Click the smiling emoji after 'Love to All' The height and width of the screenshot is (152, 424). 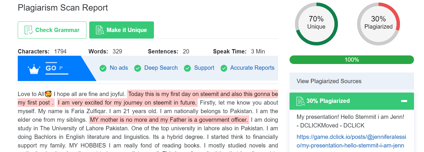[48, 94]
